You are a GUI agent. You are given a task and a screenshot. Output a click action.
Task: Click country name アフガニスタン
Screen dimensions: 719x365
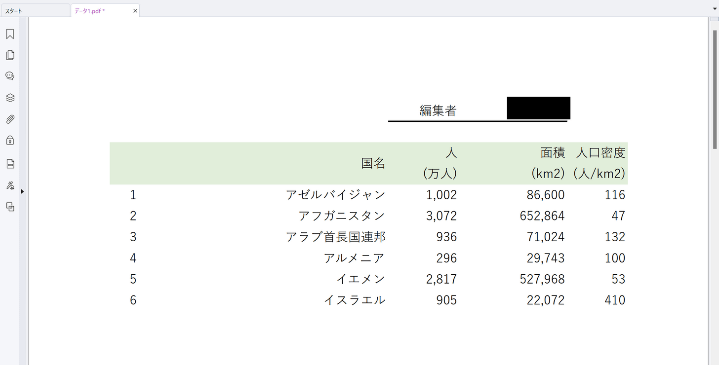tap(342, 216)
